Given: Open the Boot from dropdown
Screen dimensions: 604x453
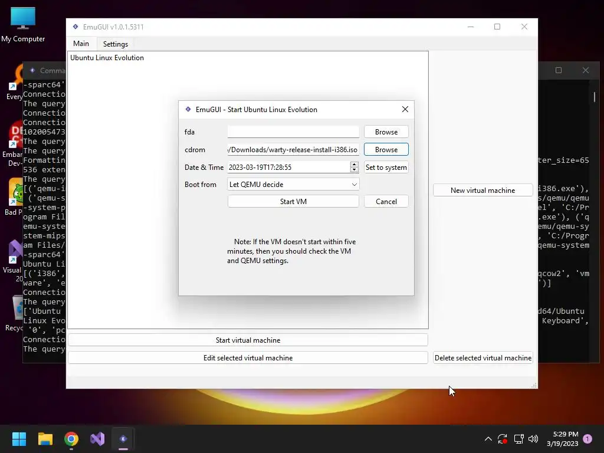Looking at the screenshot, I should coord(293,184).
